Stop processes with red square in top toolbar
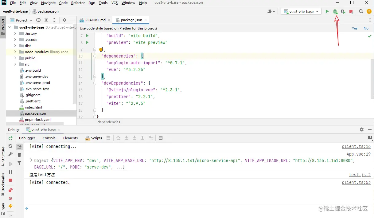Image resolution: width=374 pixels, height=218 pixels. pyautogui.click(x=351, y=12)
